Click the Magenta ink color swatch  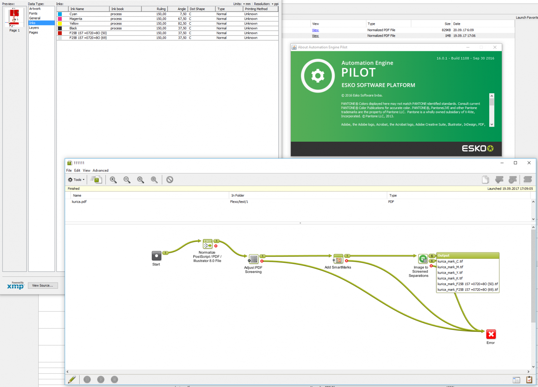60,19
